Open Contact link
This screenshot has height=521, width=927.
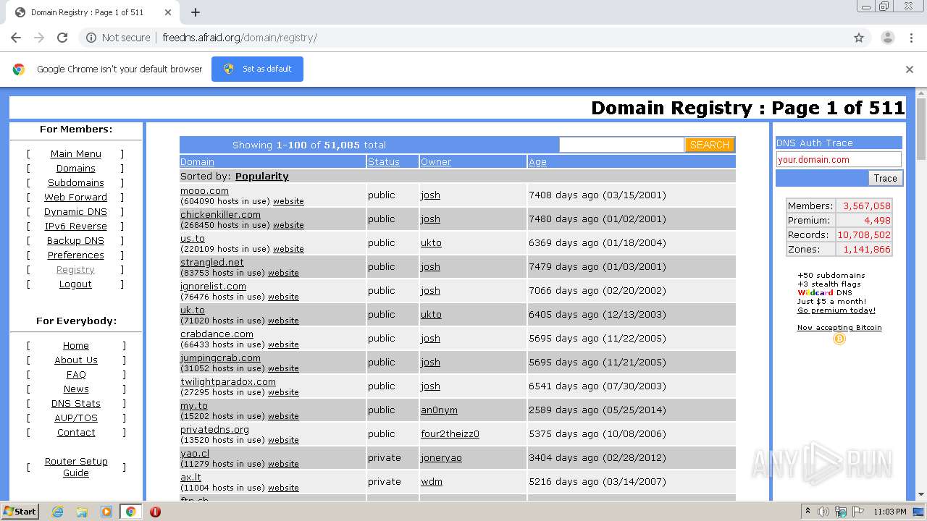click(x=75, y=432)
